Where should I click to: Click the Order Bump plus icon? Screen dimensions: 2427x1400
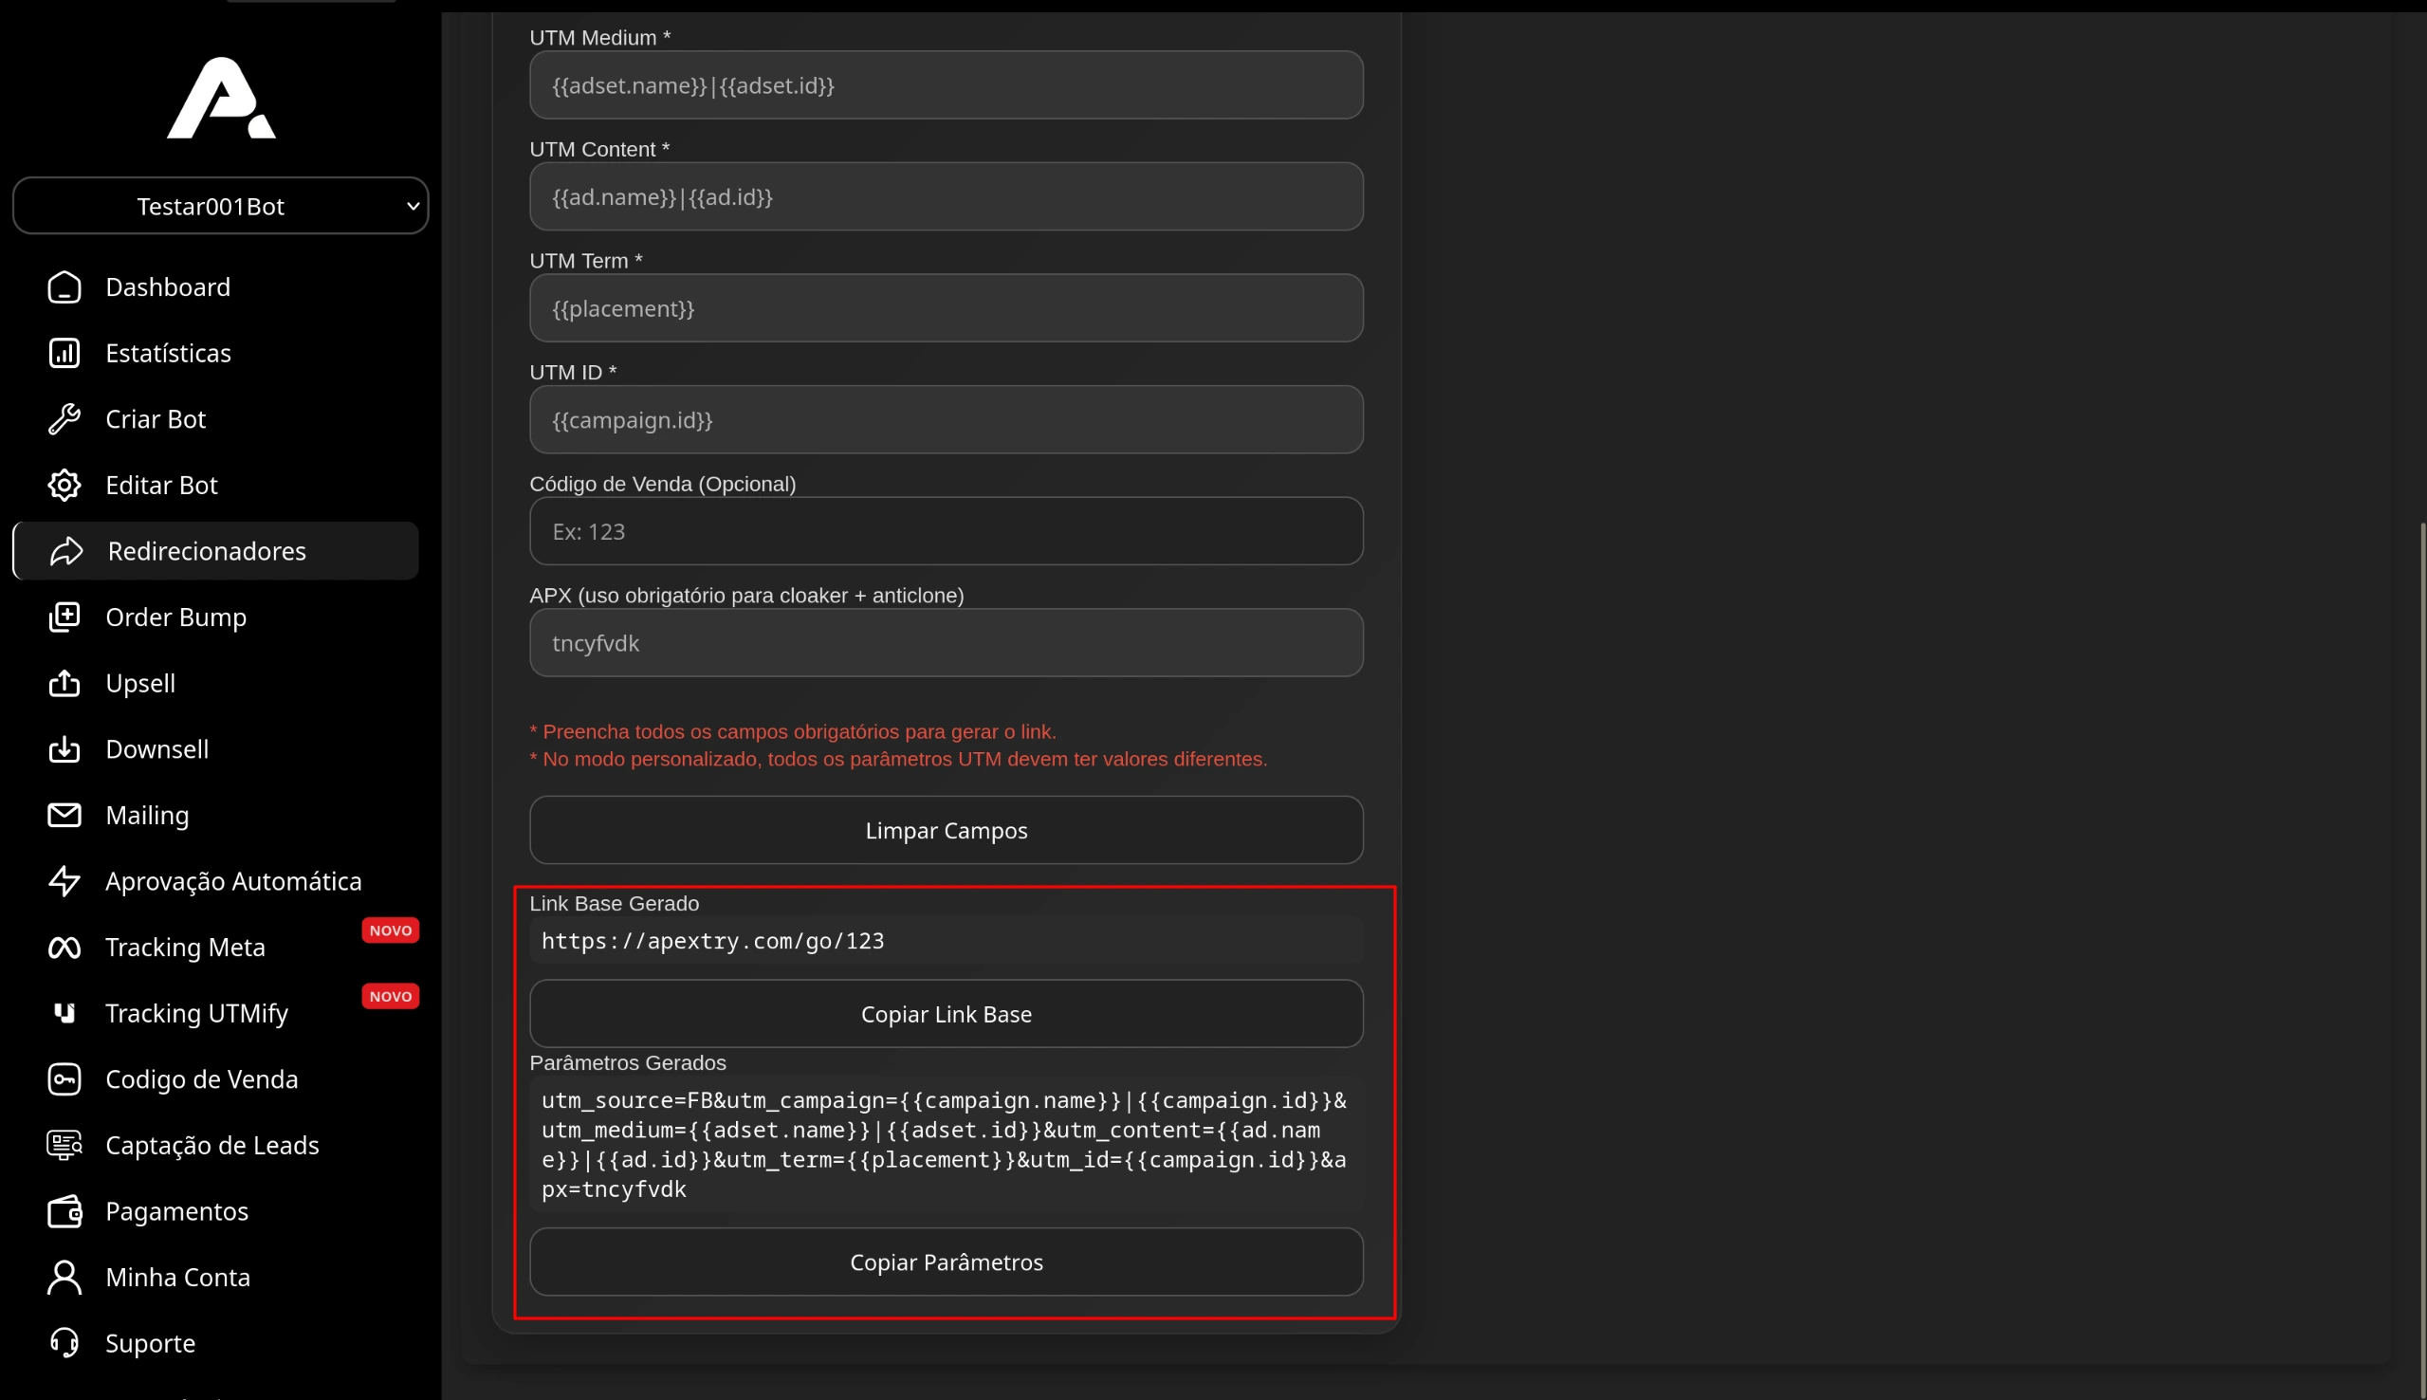tap(64, 617)
